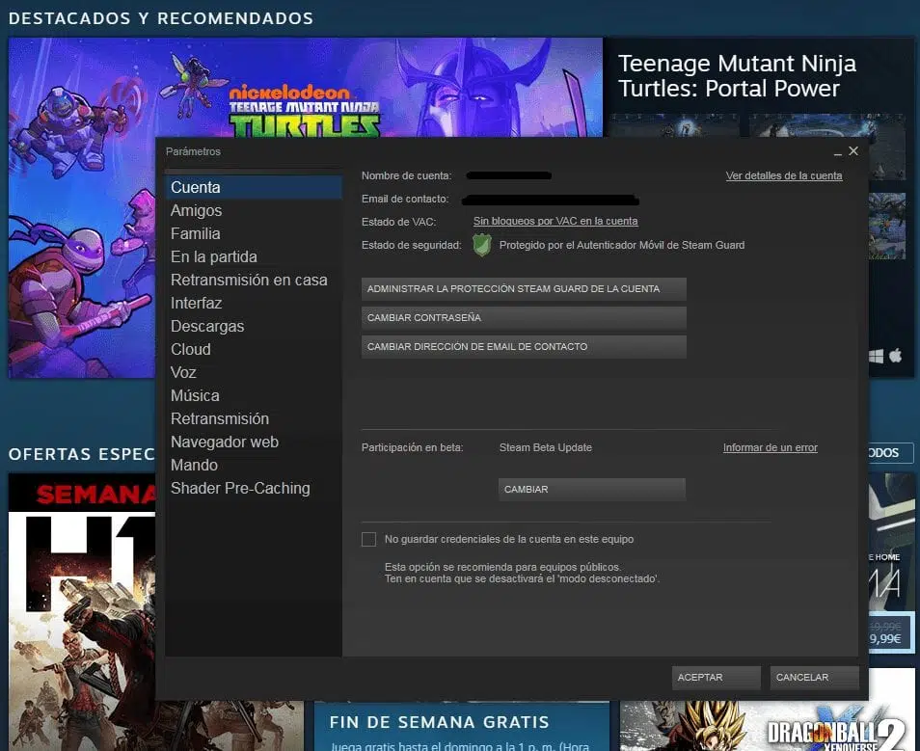Click the Destacados y recomendados heading
Image resolution: width=920 pixels, height=751 pixels.
161,18
